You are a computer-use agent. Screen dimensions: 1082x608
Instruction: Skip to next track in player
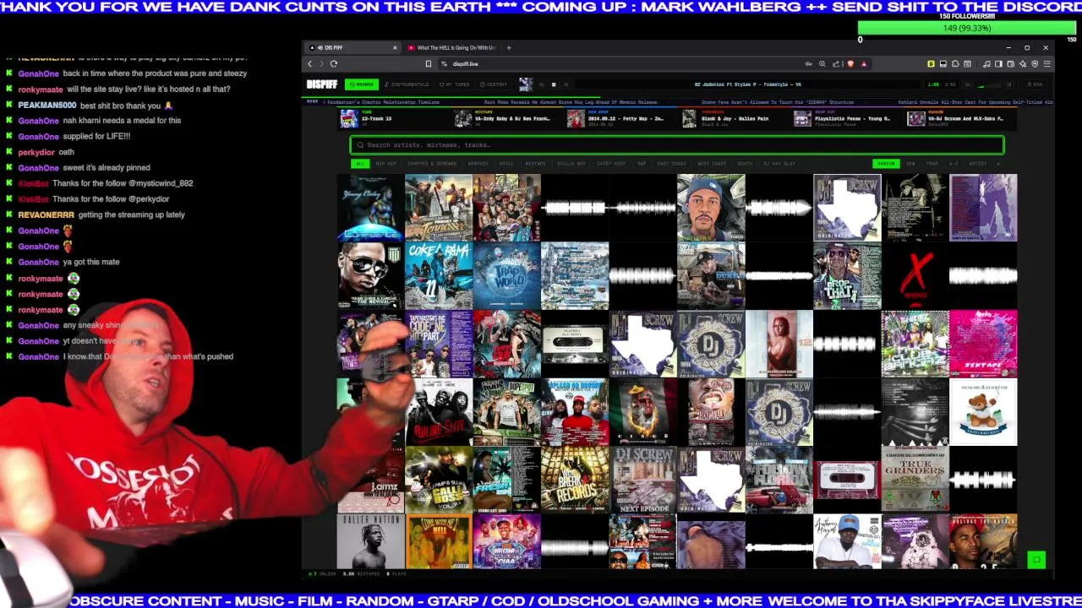click(566, 84)
